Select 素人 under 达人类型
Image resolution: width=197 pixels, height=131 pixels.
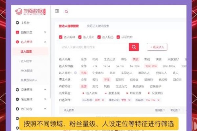[176, 73]
